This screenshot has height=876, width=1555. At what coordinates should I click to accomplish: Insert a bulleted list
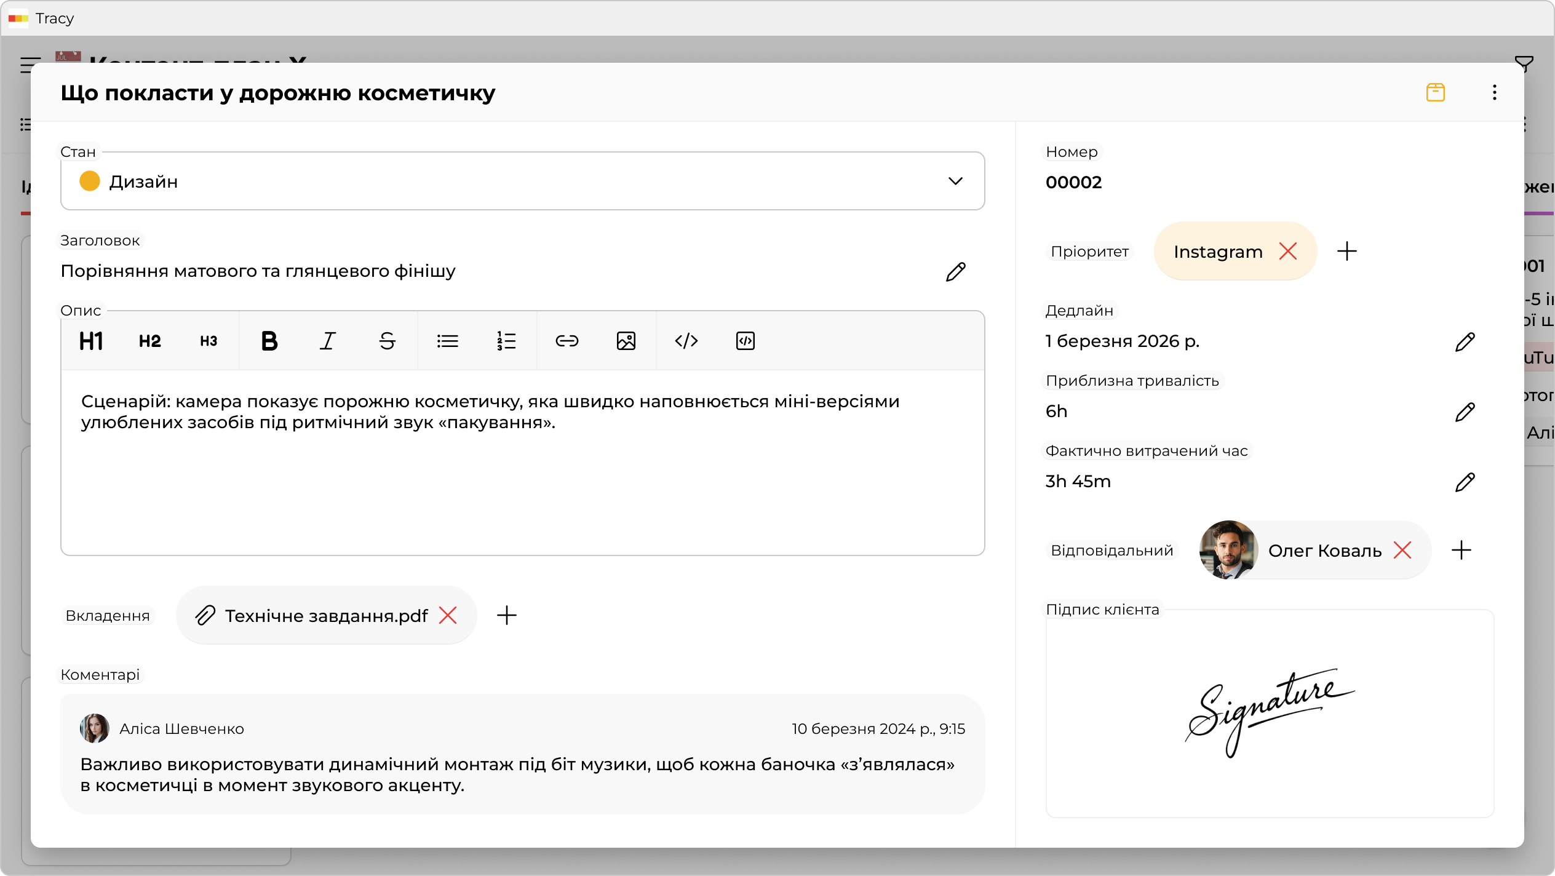click(447, 341)
